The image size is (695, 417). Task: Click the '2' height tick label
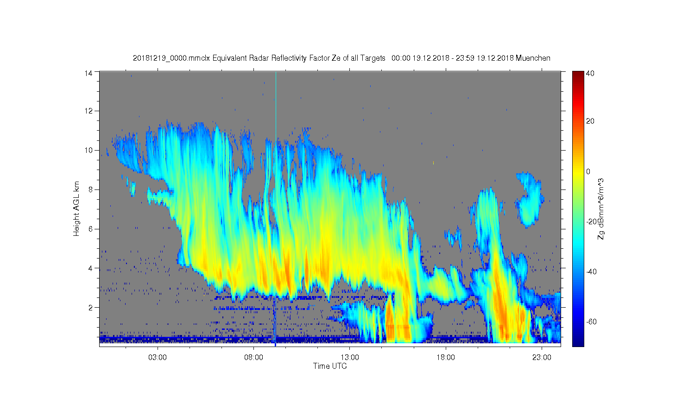pos(91,307)
